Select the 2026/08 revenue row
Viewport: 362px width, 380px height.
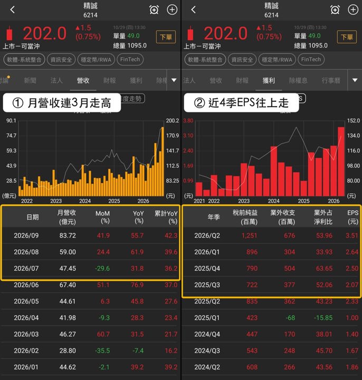coord(90,252)
